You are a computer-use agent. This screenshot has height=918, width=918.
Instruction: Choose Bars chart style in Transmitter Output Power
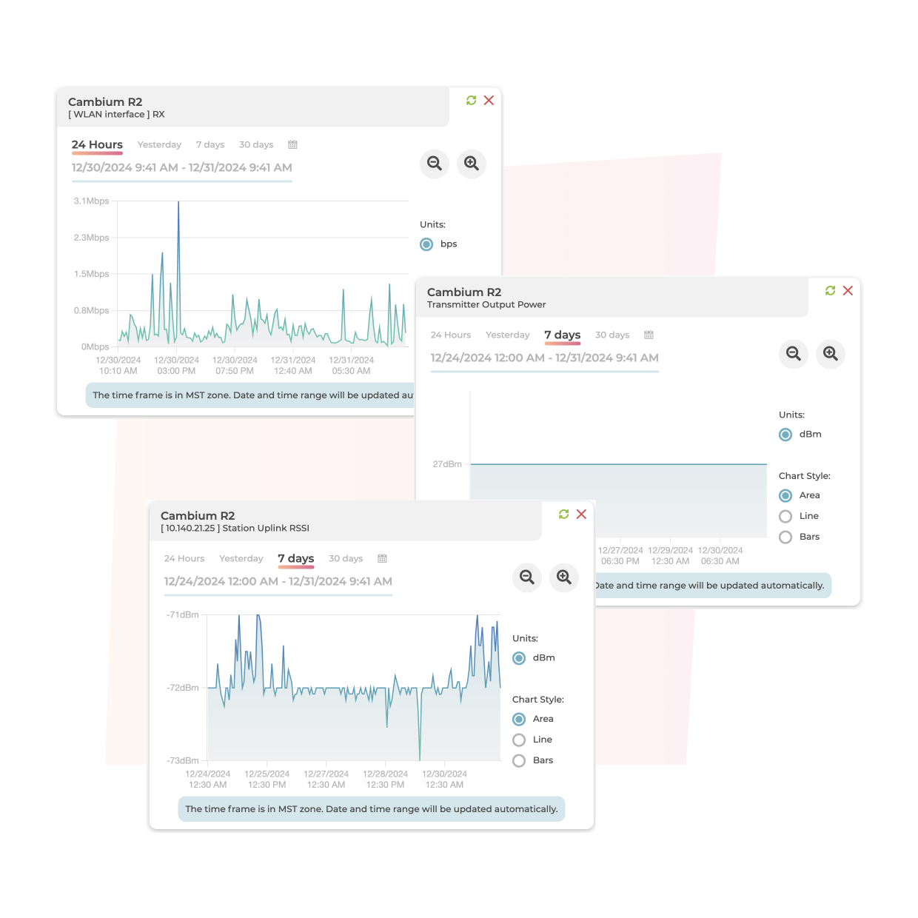[x=785, y=537]
